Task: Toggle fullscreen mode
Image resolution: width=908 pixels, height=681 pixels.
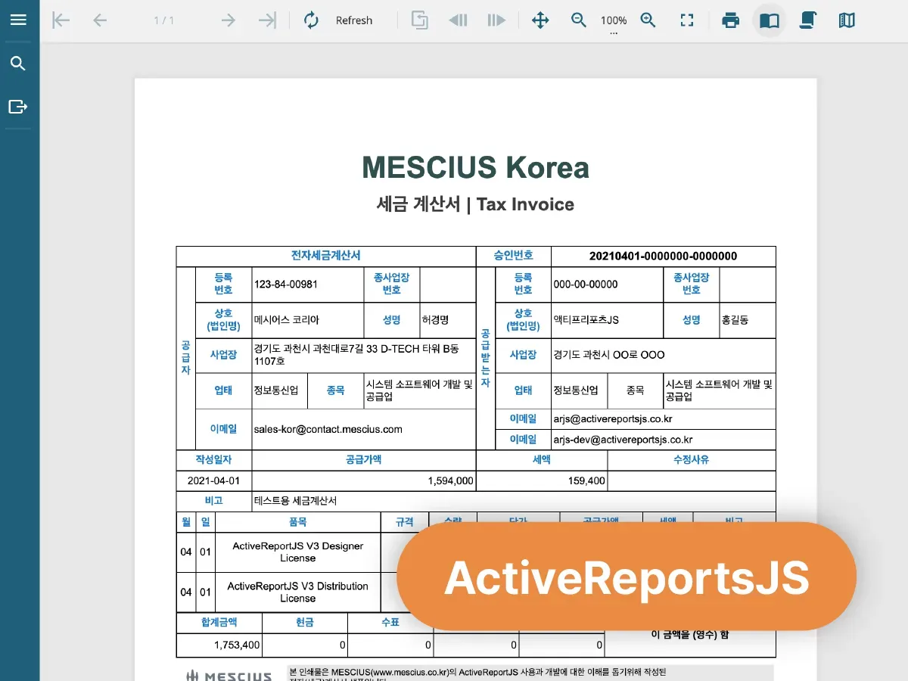Action: [x=687, y=20]
